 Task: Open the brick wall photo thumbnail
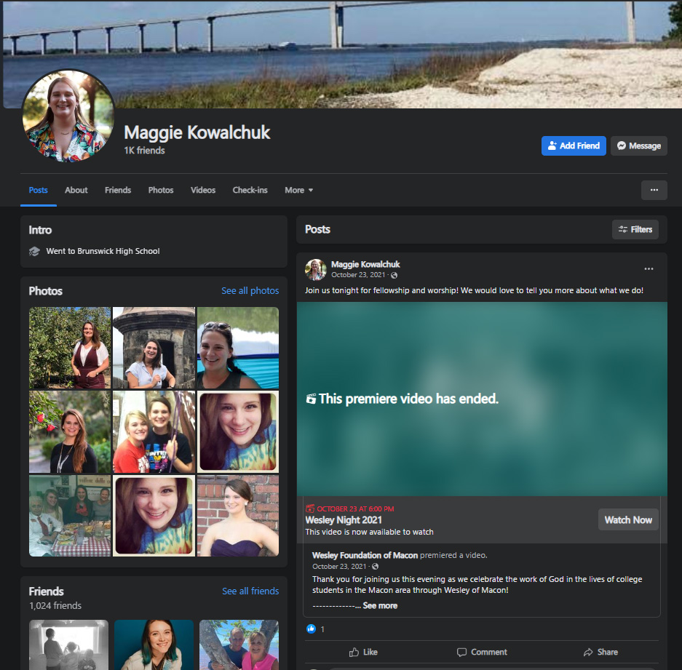(238, 516)
